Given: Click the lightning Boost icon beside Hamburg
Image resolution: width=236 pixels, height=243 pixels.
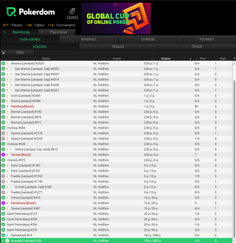Looking at the screenshot, I should click(x=7, y=106).
